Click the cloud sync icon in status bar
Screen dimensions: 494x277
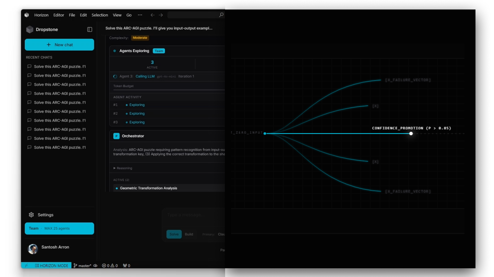(95, 265)
